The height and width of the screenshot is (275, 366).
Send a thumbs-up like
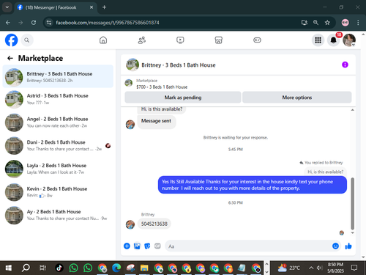click(348, 246)
